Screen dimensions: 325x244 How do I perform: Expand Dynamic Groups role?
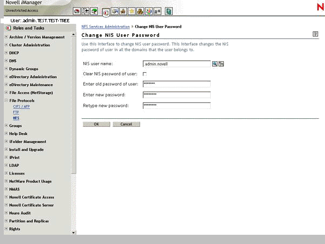click(x=6, y=68)
